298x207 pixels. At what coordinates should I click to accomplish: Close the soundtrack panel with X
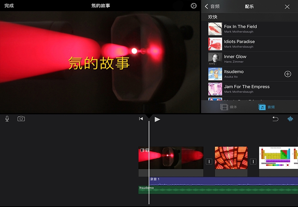pyautogui.click(x=287, y=7)
